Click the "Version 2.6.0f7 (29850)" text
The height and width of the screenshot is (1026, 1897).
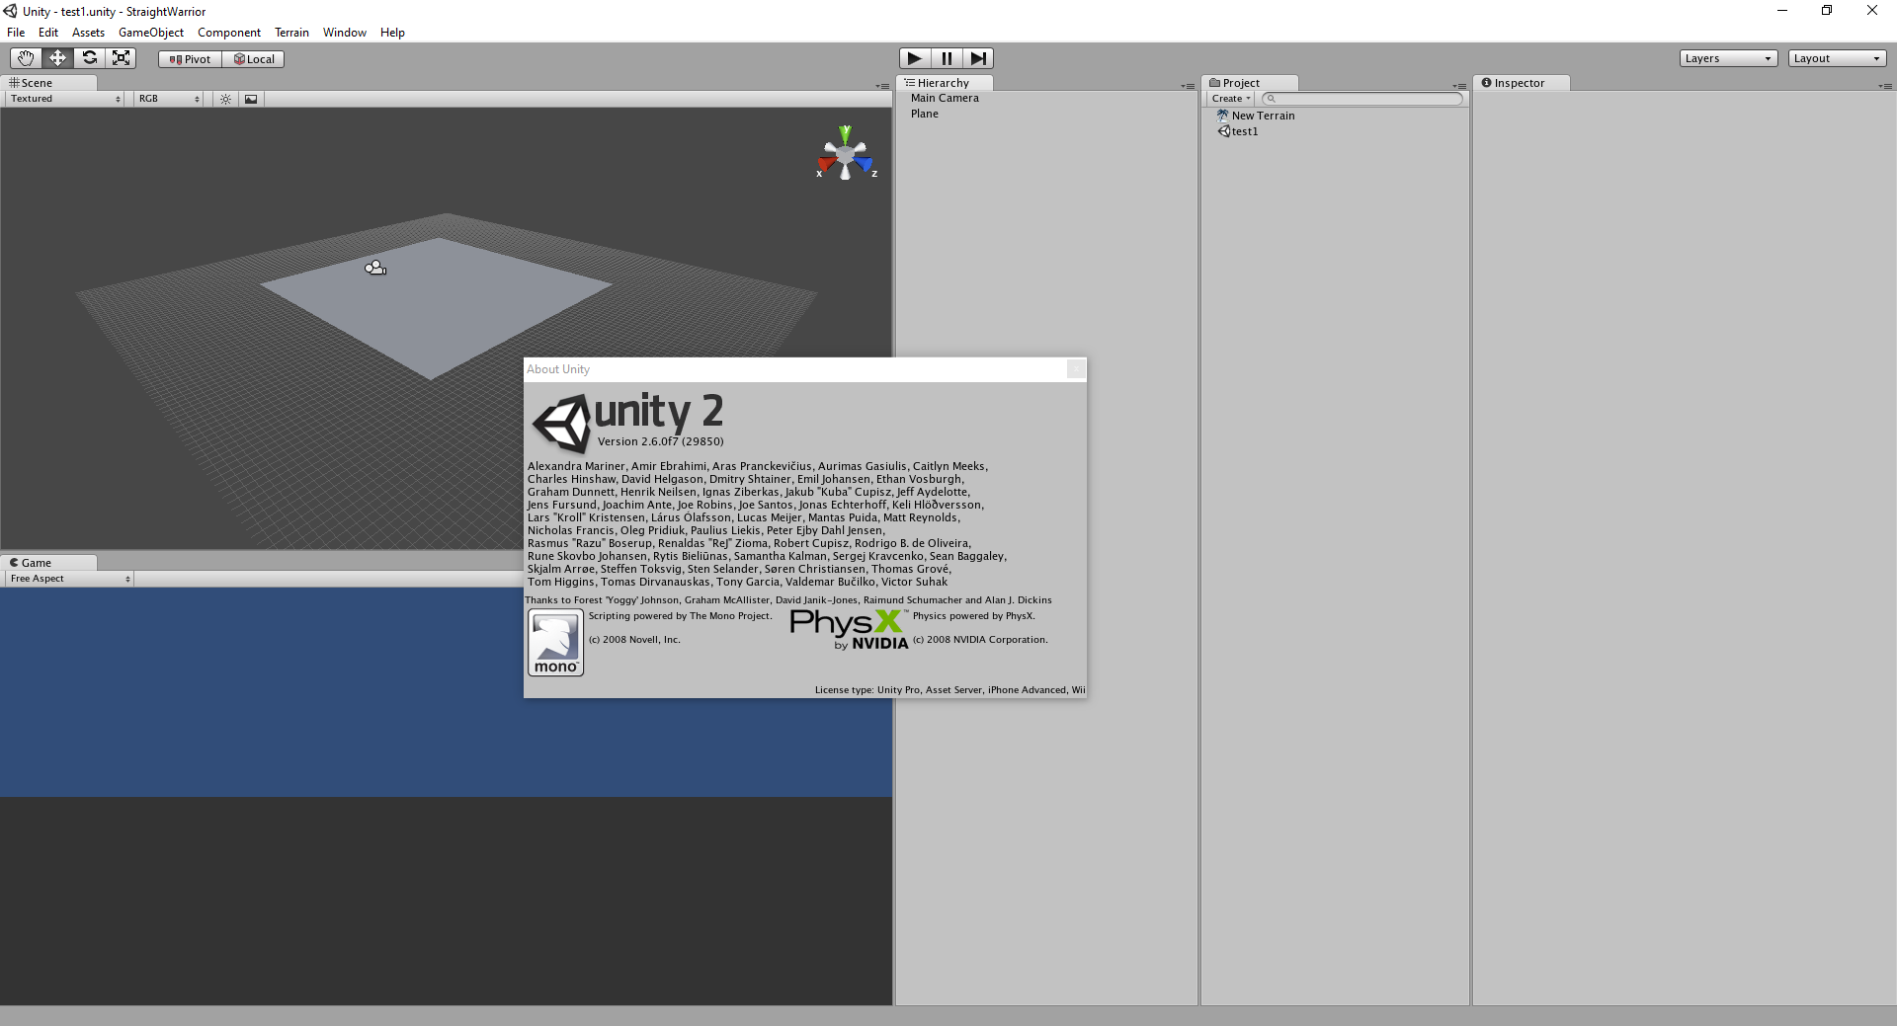click(660, 441)
